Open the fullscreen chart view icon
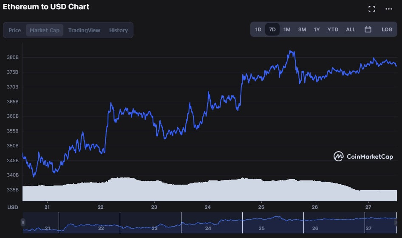This screenshot has height=238, width=402. pos(372,9)
